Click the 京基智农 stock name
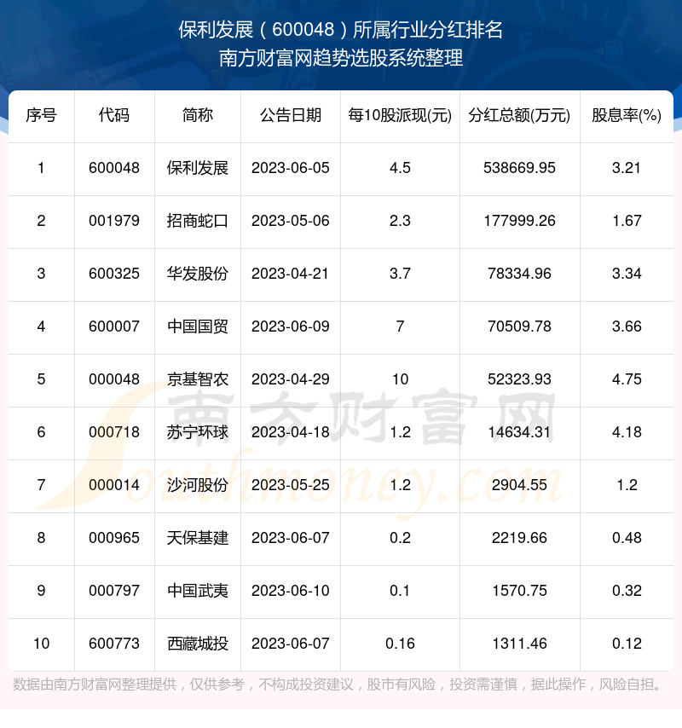Viewport: 682px width, 728px height. click(198, 379)
